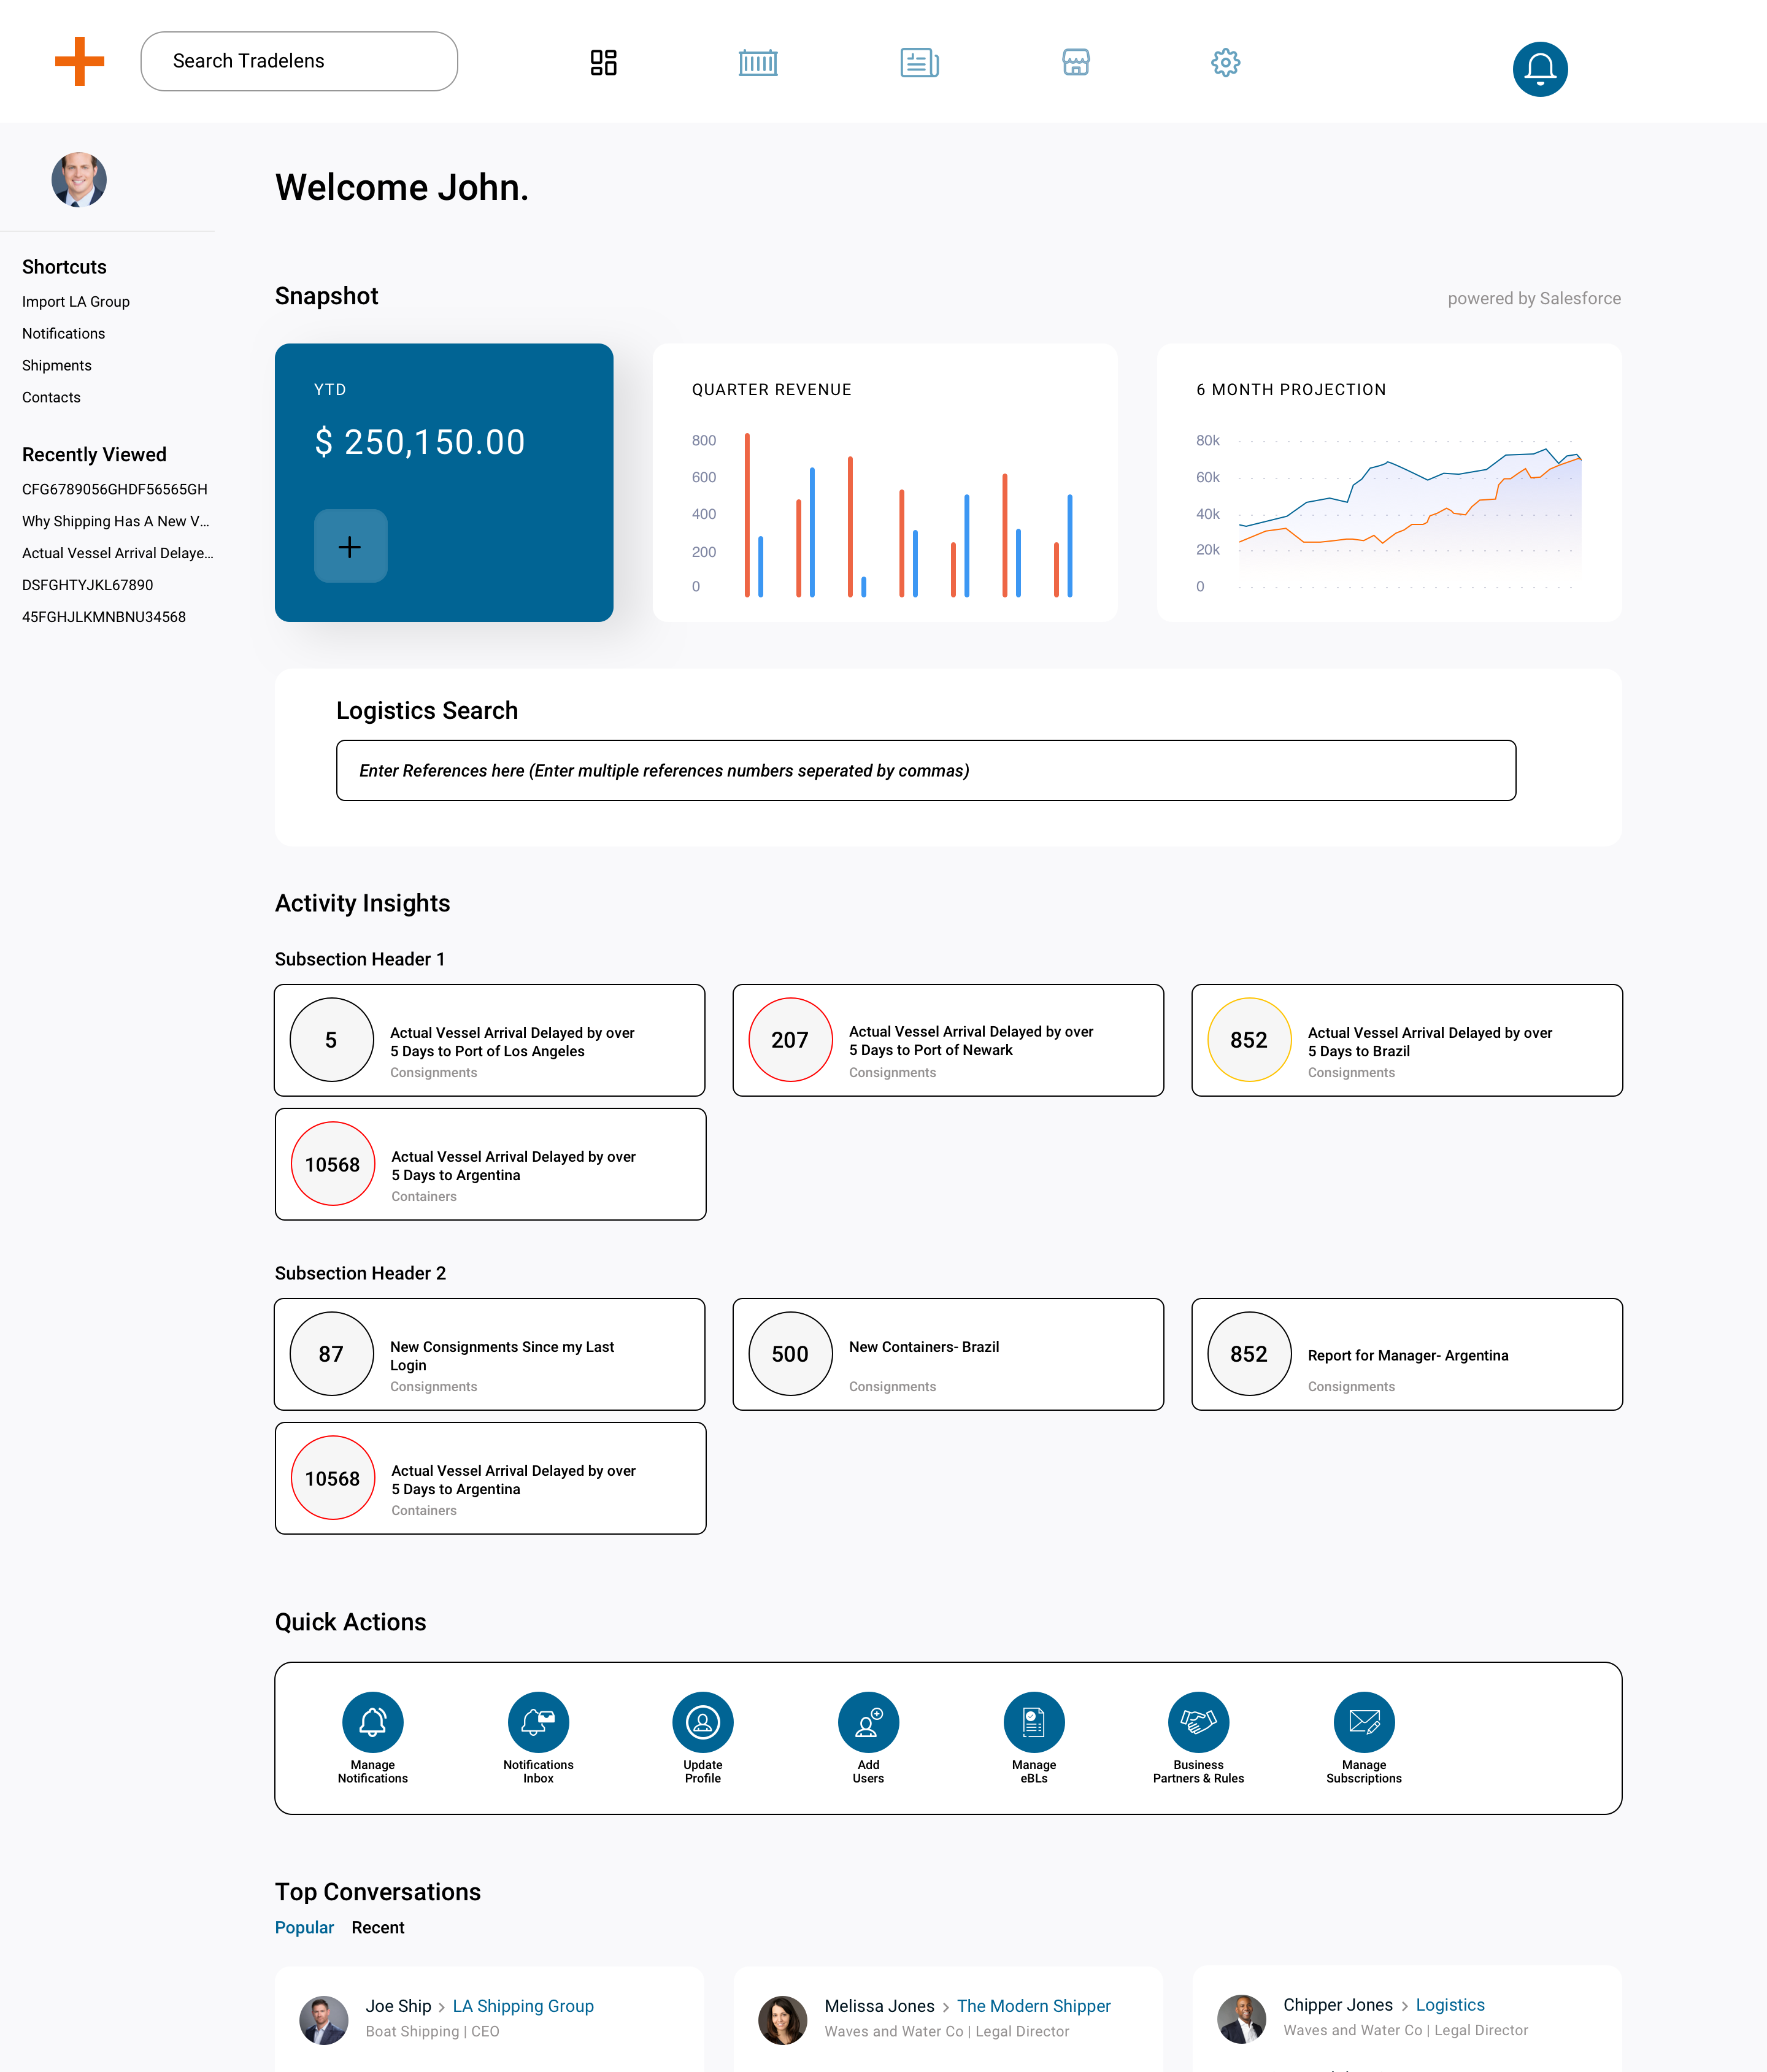Open the Manage Subscriptions quick action

pyautogui.click(x=1363, y=1721)
